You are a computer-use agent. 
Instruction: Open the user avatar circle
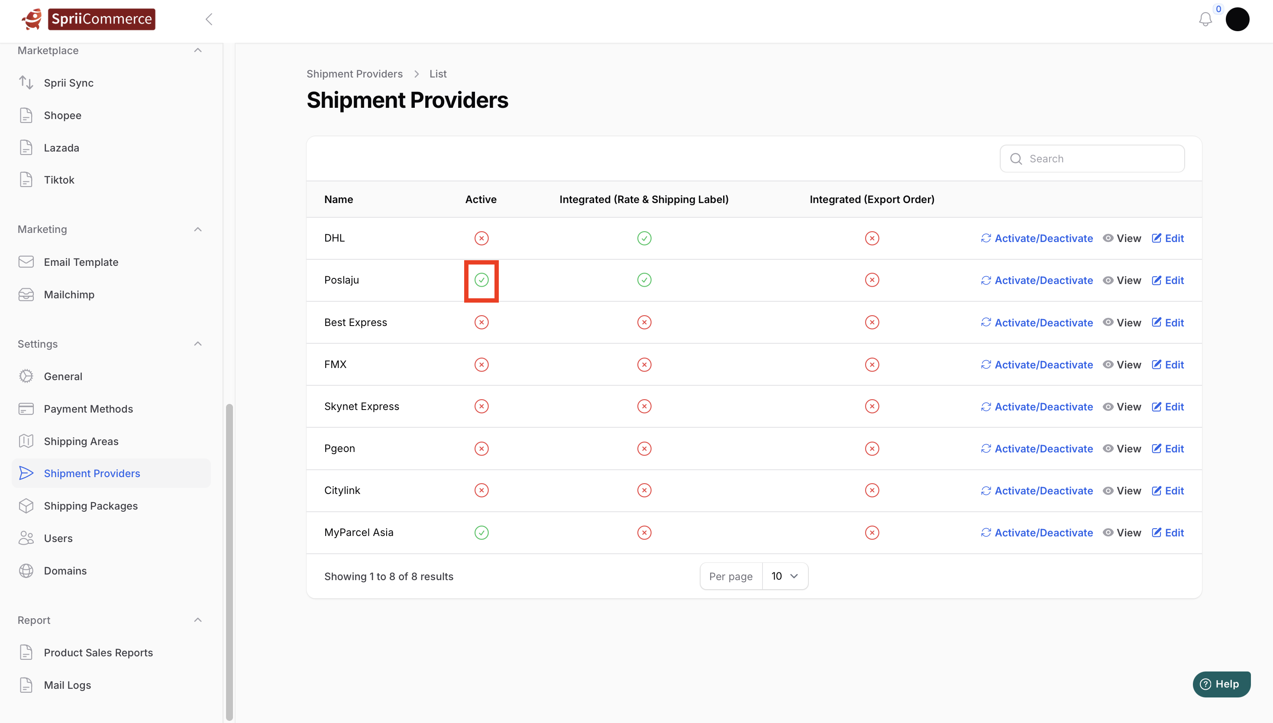click(x=1237, y=19)
